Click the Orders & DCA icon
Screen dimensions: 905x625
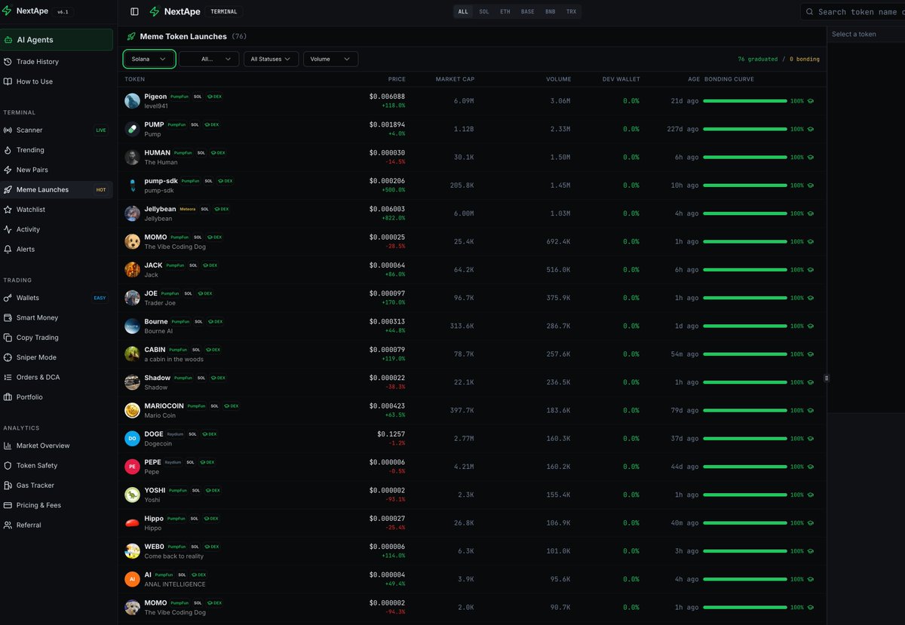pyautogui.click(x=8, y=377)
